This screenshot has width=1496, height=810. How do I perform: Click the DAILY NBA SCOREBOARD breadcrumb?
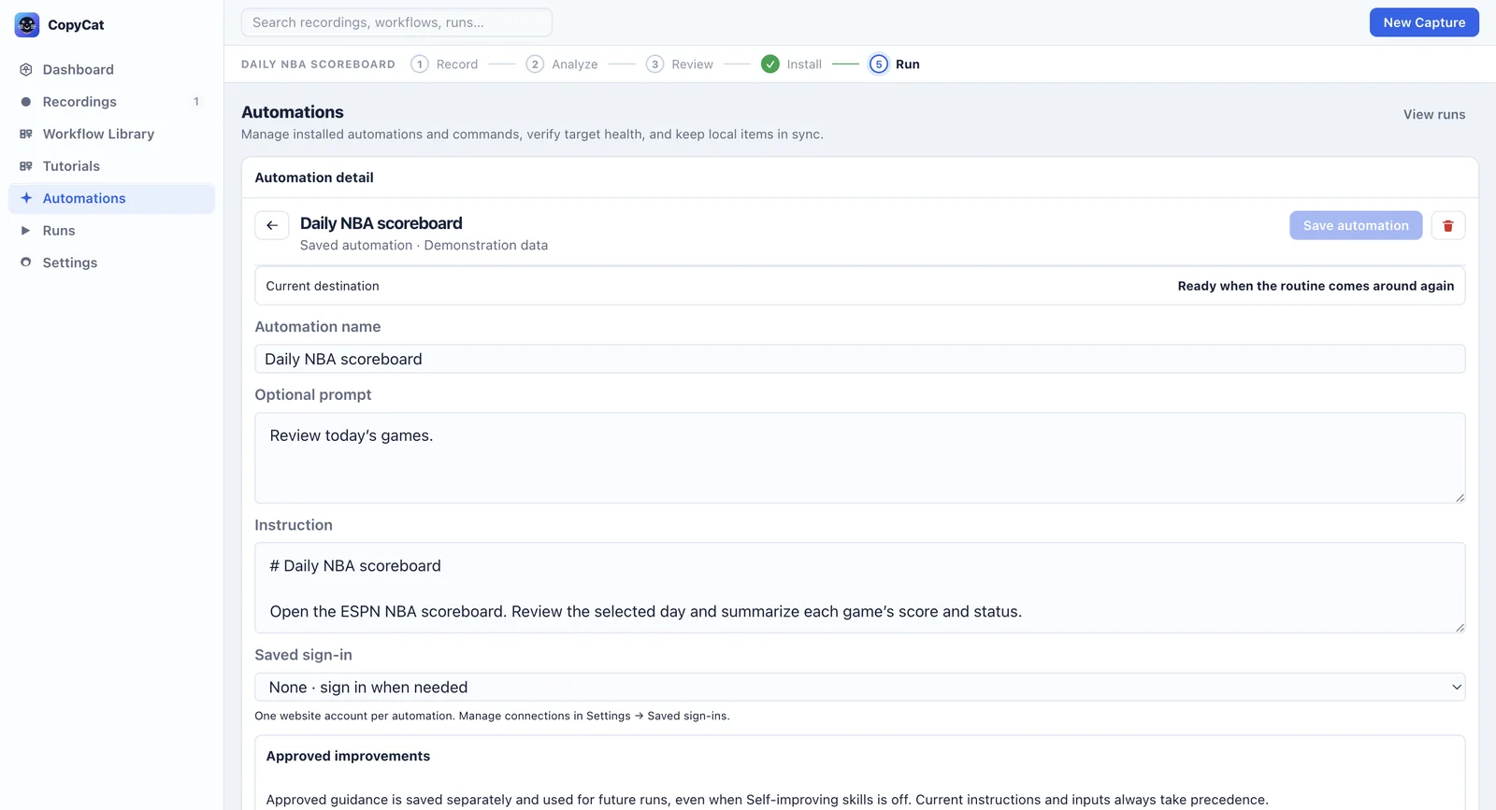coord(318,64)
